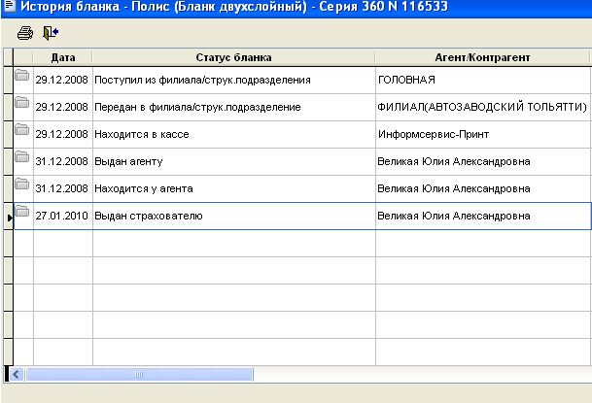This screenshot has height=403, width=592.
Task: Open folder icon of 'Поступил из филиала' row
Action: click(x=22, y=76)
